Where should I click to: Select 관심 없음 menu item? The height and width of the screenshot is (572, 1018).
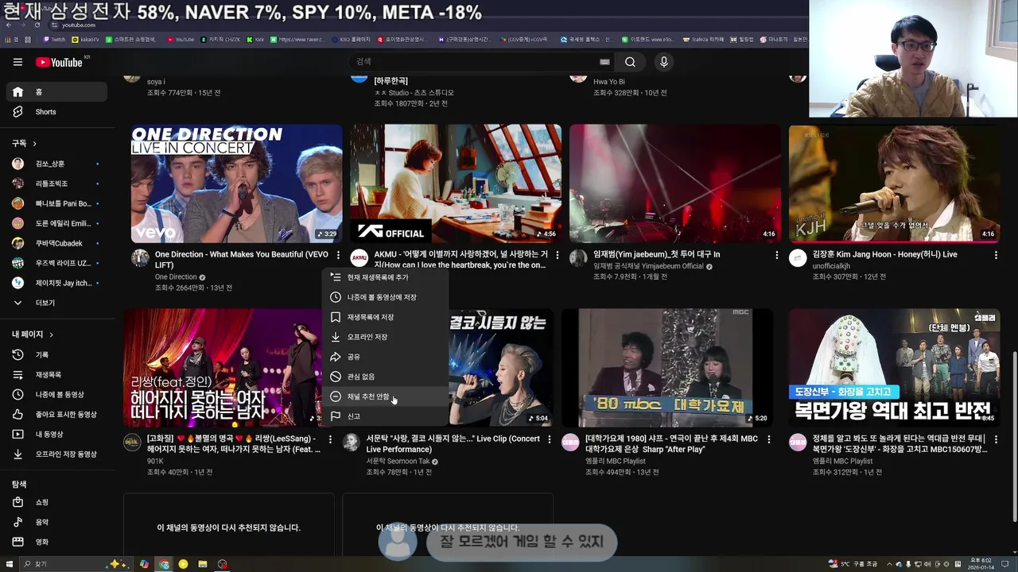(x=385, y=377)
